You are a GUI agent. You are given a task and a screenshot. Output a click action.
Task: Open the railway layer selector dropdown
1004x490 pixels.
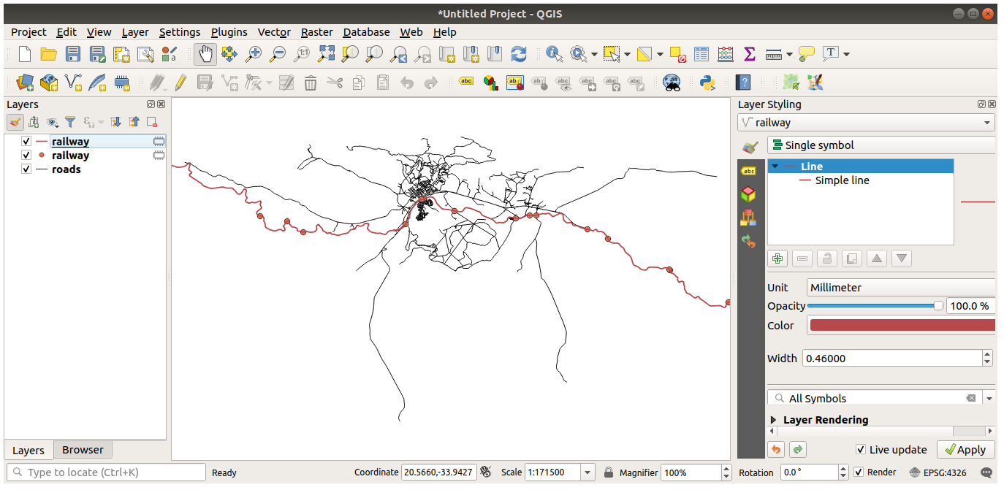[x=866, y=123]
